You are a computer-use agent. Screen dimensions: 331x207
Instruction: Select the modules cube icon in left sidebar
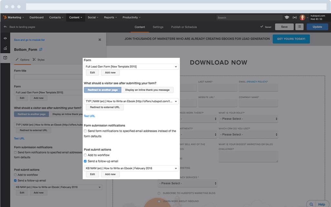5,58
